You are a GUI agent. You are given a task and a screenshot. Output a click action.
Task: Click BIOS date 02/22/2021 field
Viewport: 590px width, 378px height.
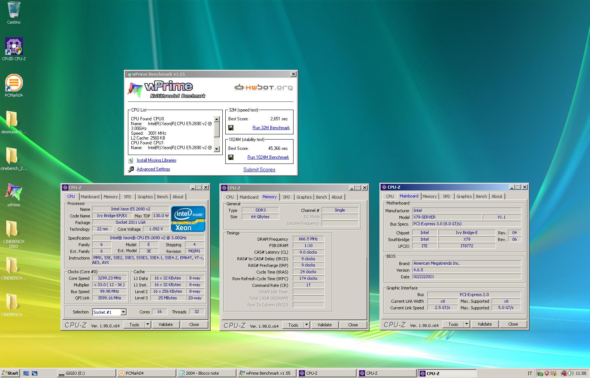point(466,277)
